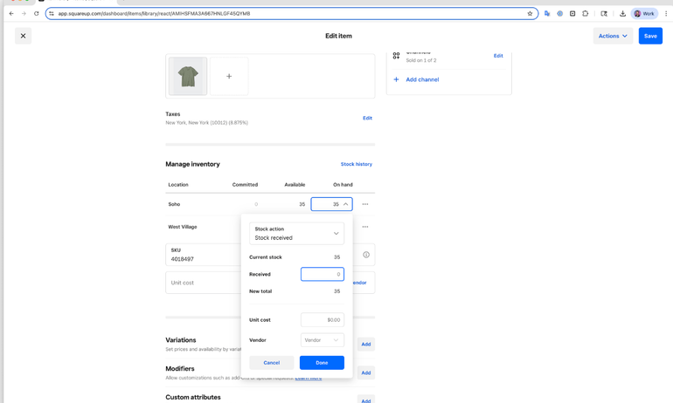Click the Soho location name

(174, 204)
